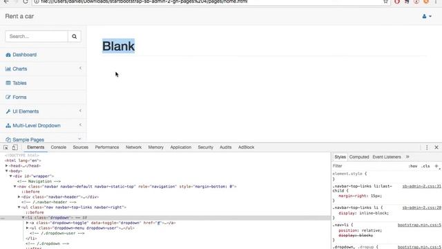This screenshot has width=442, height=249.
Task: Show more style pane tabs chevron
Action: coord(407,157)
